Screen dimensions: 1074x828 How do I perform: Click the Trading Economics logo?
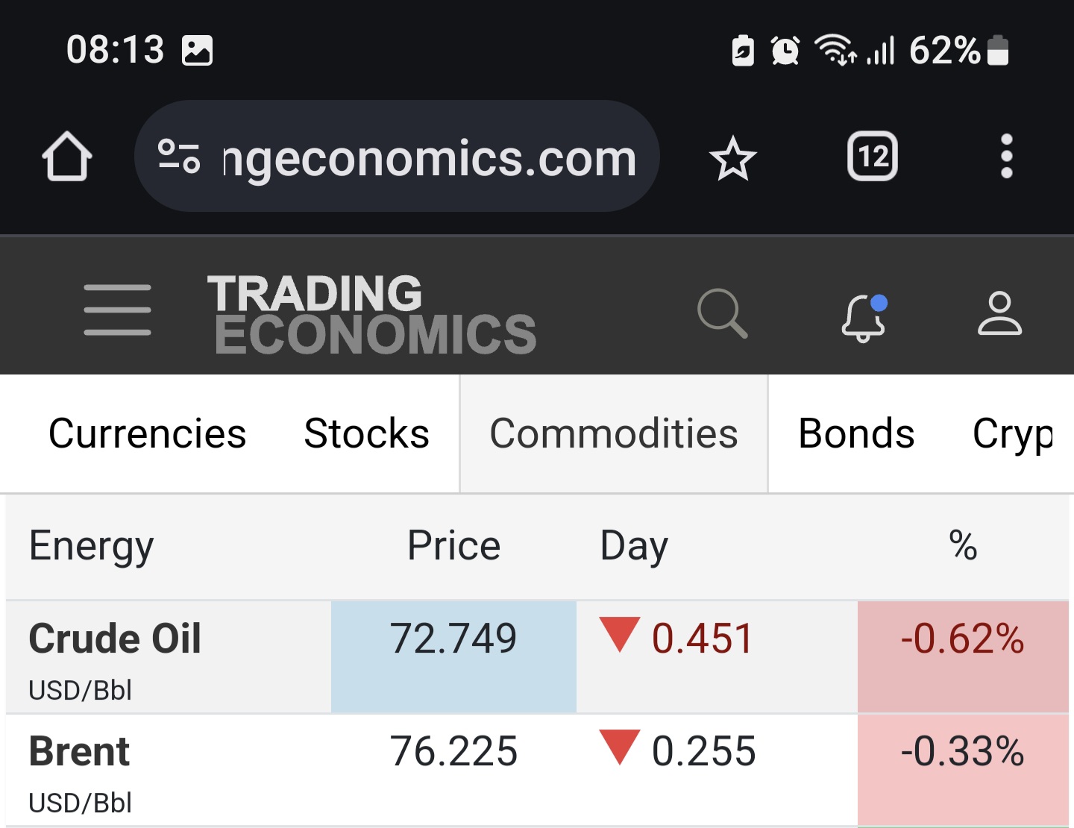[371, 313]
